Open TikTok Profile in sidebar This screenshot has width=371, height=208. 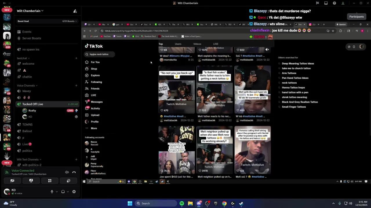92,122
